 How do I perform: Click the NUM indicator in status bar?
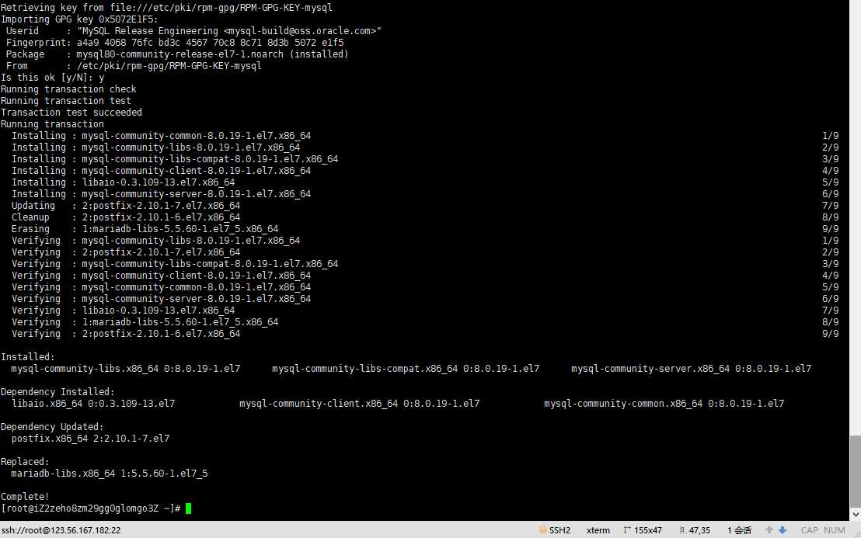coord(834,530)
